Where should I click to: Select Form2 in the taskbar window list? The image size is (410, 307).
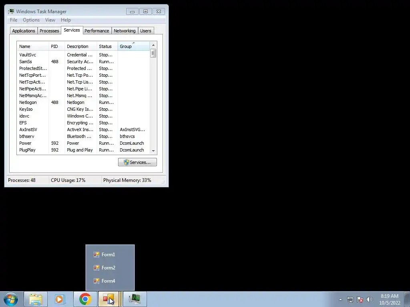click(x=110, y=267)
